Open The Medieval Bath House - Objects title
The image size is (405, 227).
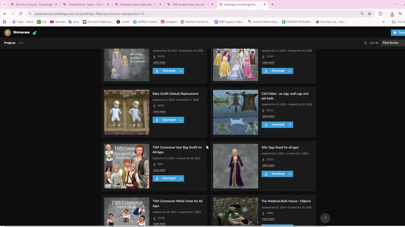pyautogui.click(x=286, y=201)
